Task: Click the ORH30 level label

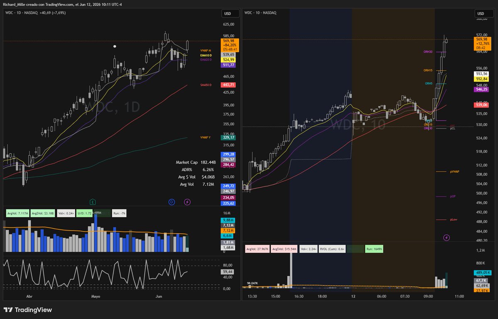Action: 428,52
